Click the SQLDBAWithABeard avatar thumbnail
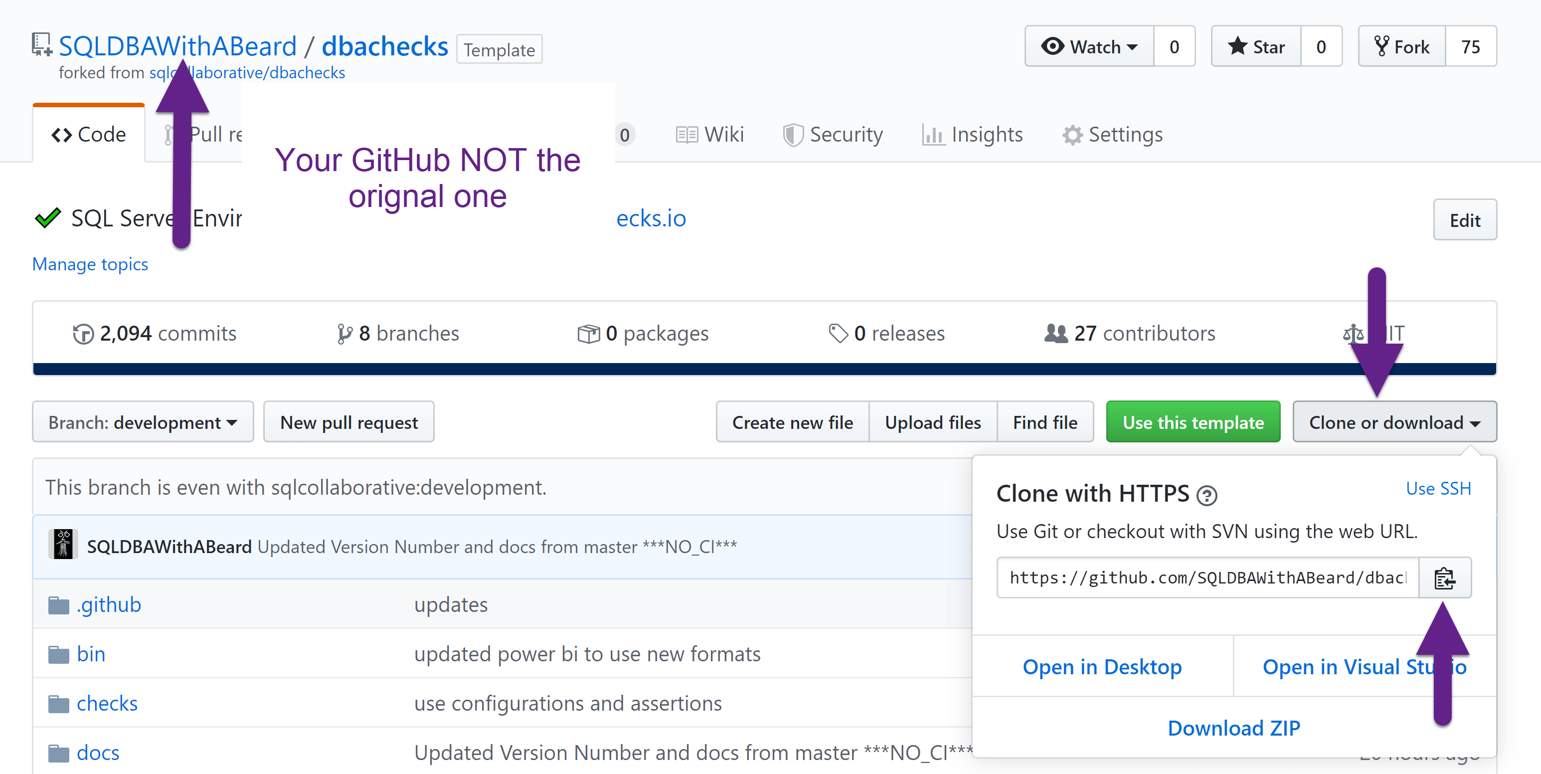This screenshot has width=1541, height=774. (63, 545)
